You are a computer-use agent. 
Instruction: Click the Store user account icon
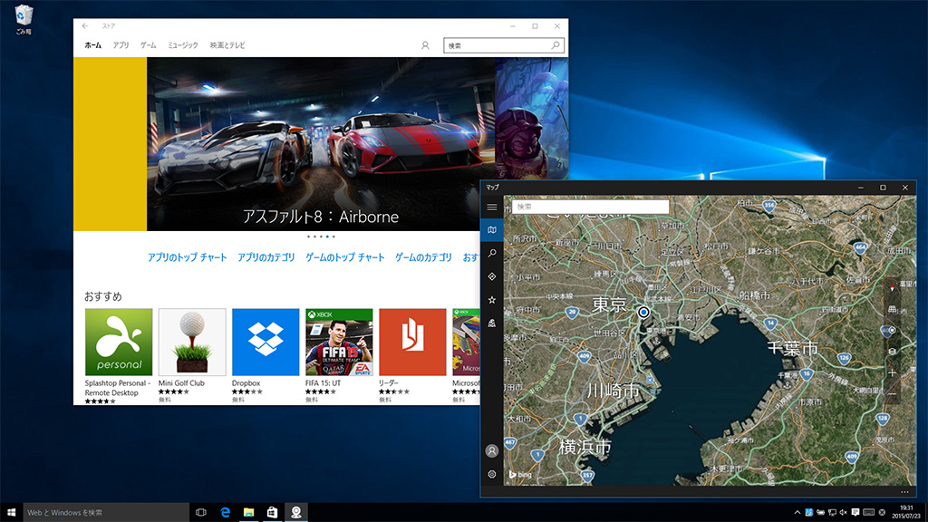(x=425, y=45)
